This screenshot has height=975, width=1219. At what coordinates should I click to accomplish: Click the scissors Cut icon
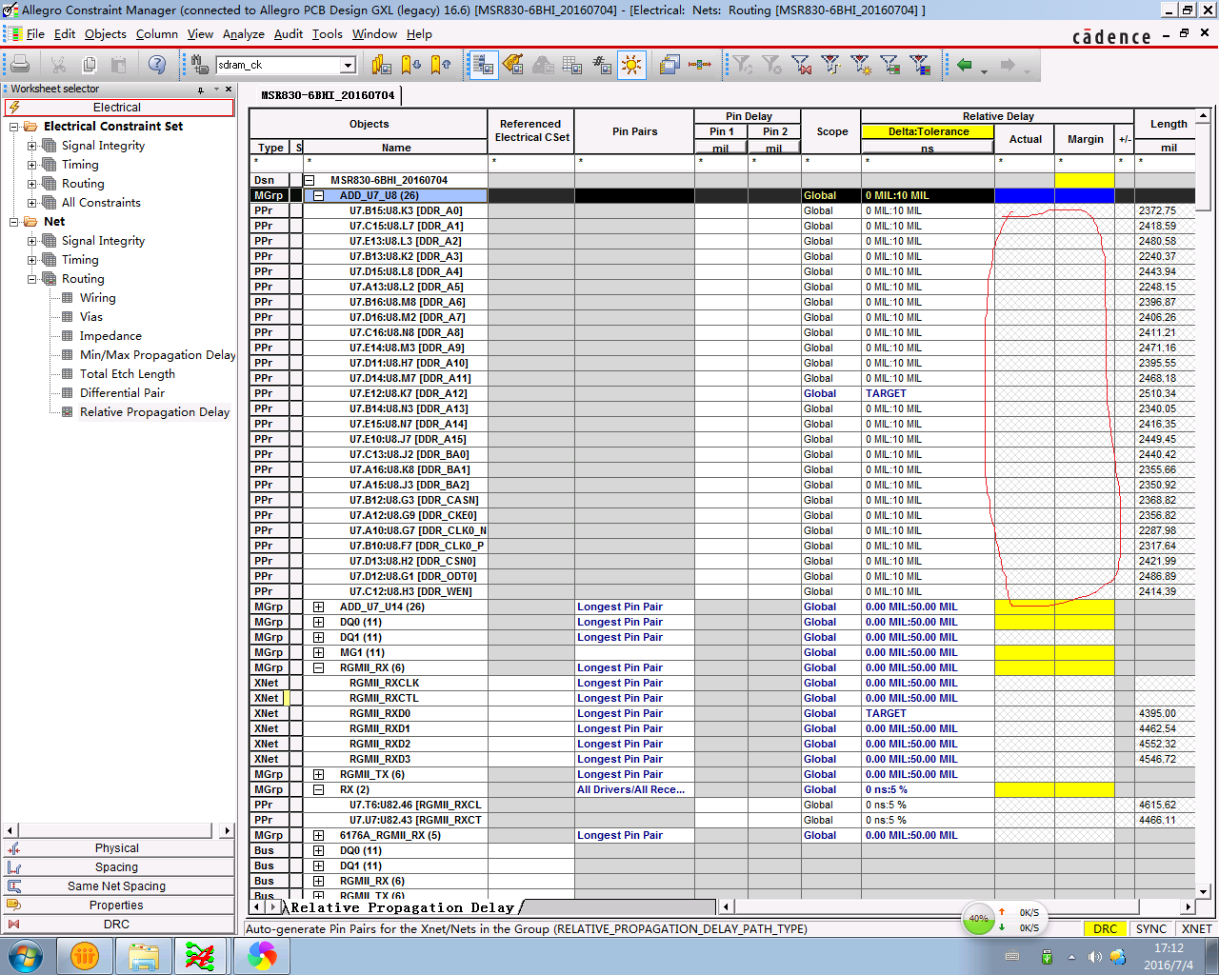coord(58,65)
